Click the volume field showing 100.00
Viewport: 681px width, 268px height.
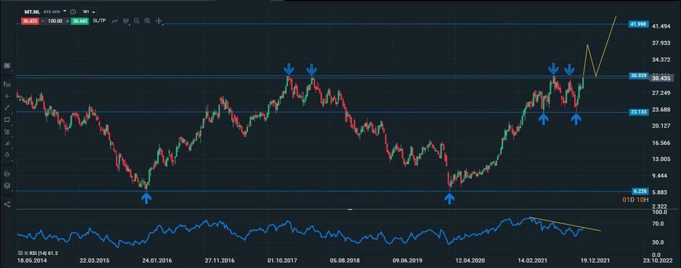55,21
